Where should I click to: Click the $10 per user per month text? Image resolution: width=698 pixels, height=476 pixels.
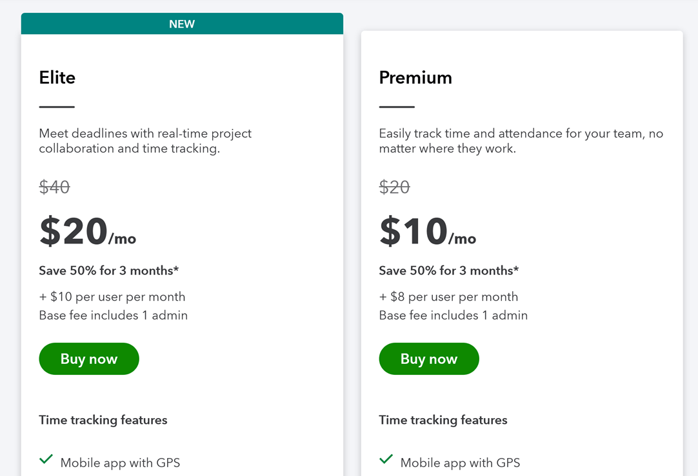pos(112,296)
